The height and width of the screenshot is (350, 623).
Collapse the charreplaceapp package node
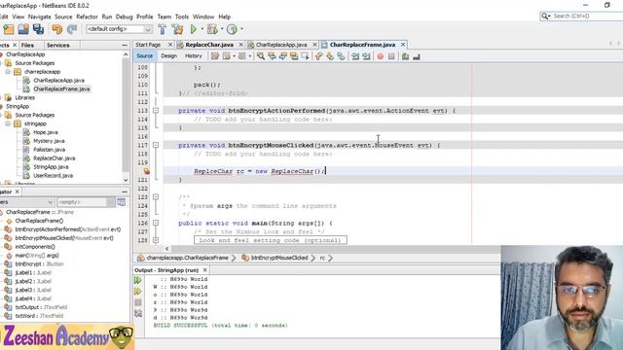(8, 72)
